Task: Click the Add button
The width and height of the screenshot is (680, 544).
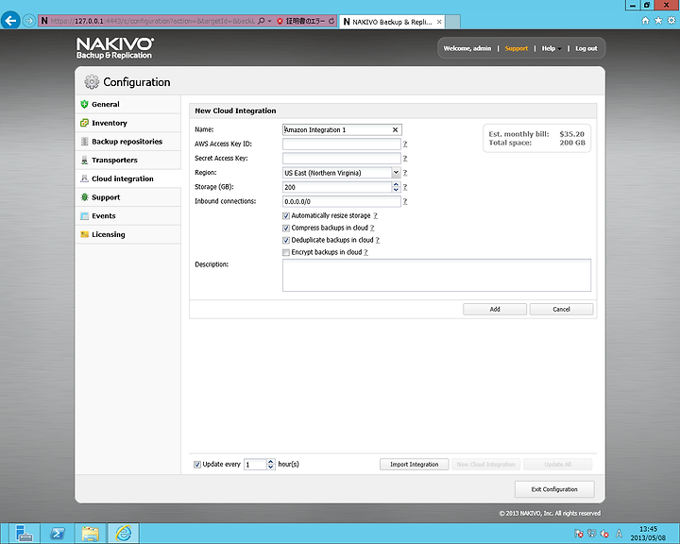Action: click(495, 310)
